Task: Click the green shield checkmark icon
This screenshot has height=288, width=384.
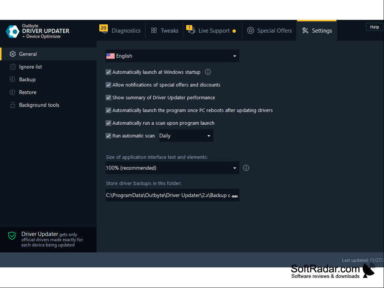Action: point(12,236)
